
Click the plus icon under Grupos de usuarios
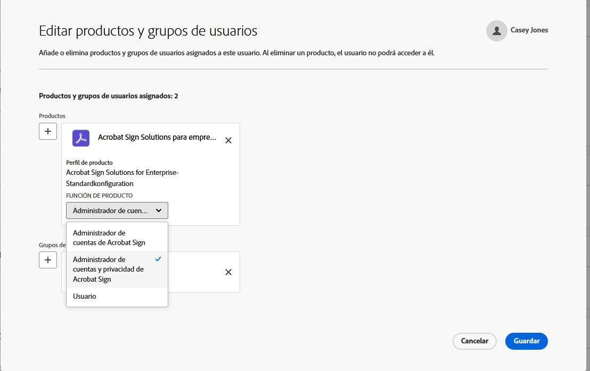pos(48,260)
